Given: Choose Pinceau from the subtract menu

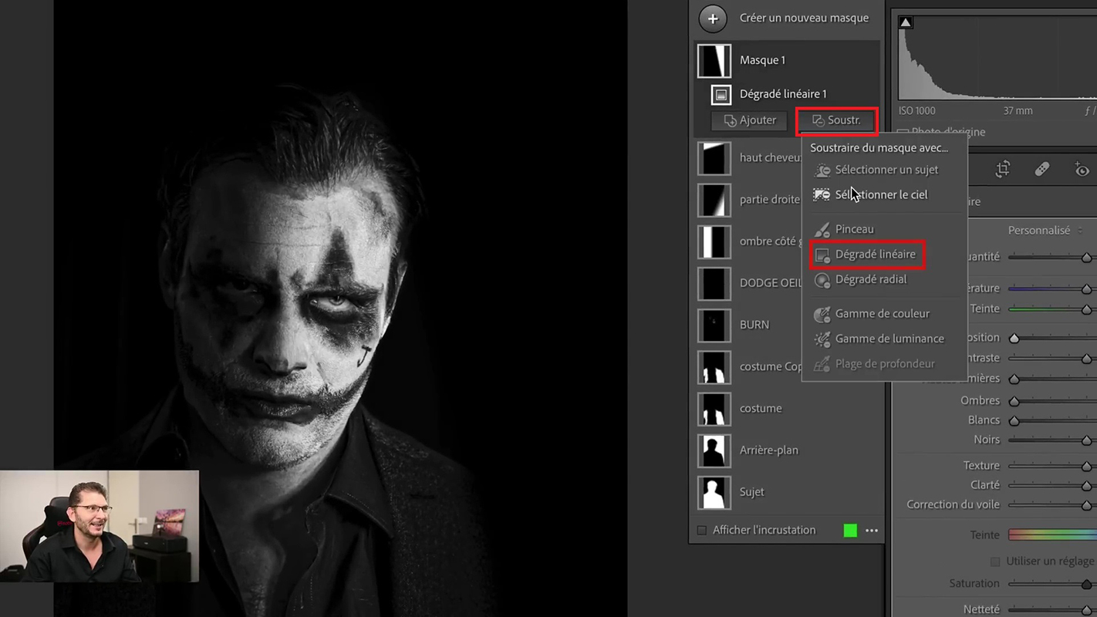Looking at the screenshot, I should point(854,229).
